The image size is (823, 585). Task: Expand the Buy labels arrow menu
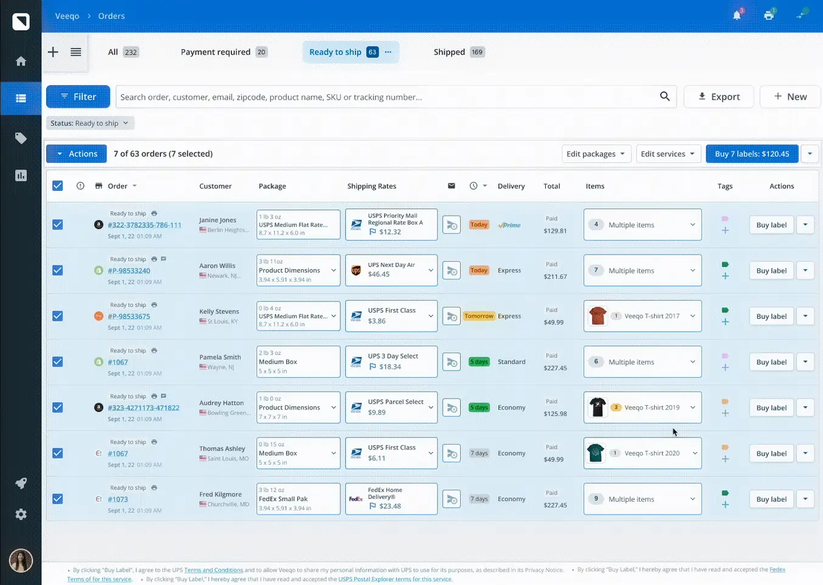click(x=810, y=154)
